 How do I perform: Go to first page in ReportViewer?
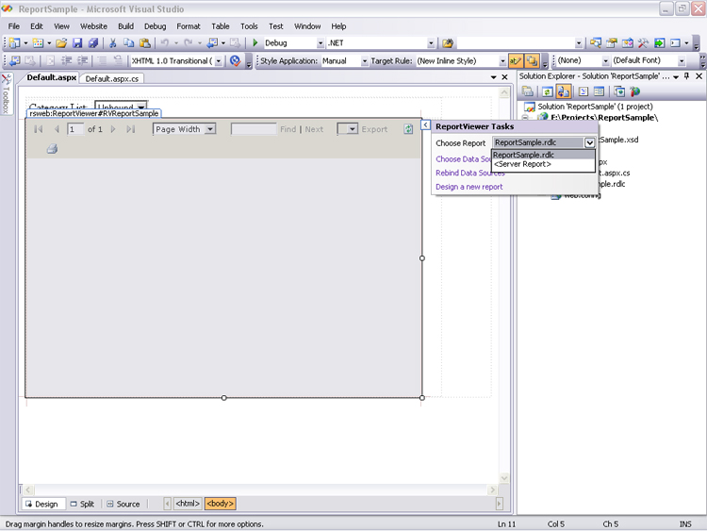(39, 129)
